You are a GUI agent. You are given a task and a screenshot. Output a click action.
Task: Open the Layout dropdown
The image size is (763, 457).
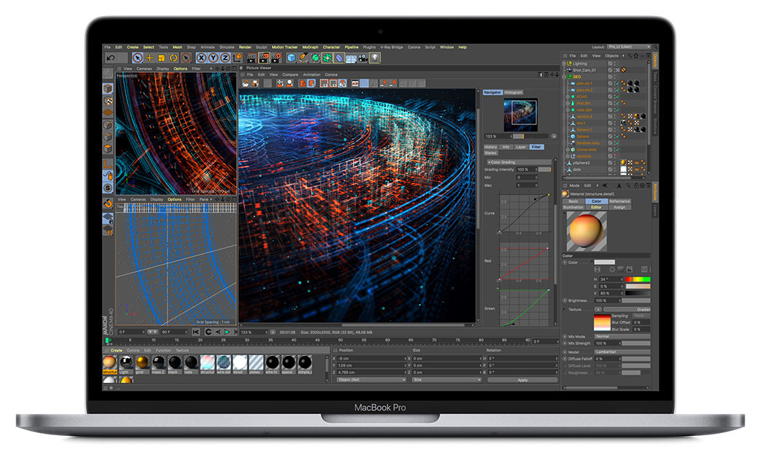point(629,47)
